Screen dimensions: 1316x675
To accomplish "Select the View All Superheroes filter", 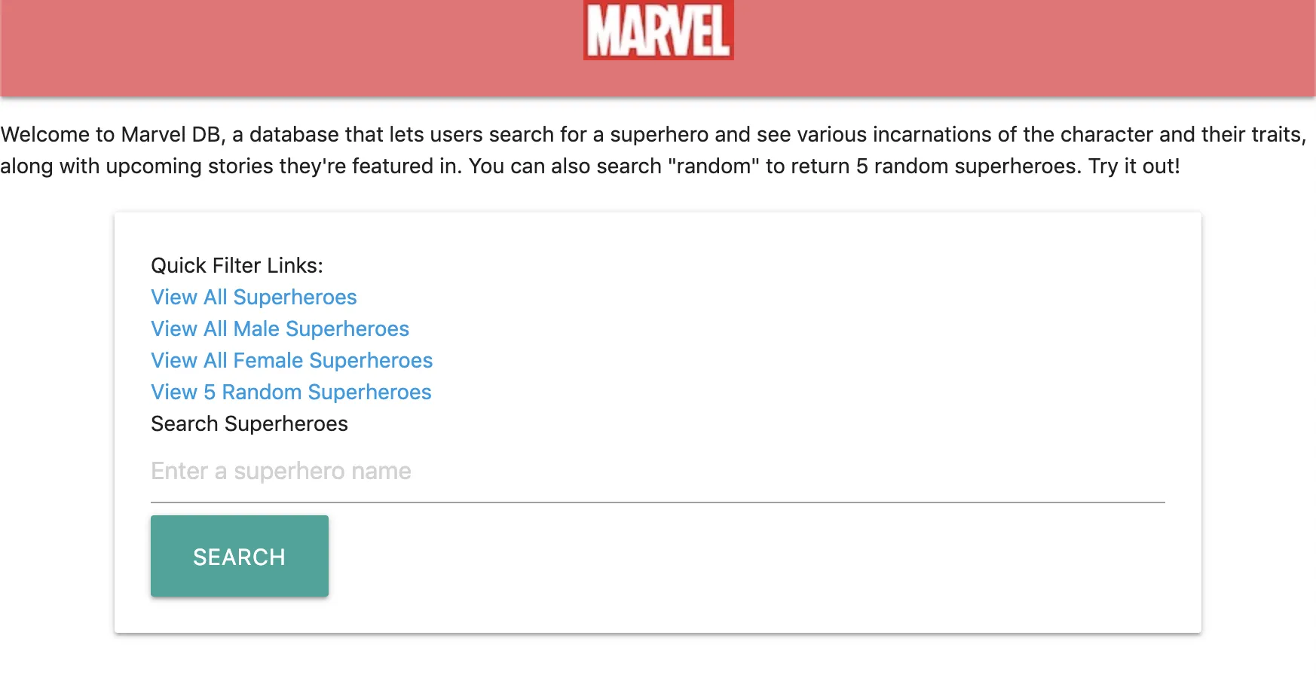I will pyautogui.click(x=253, y=297).
